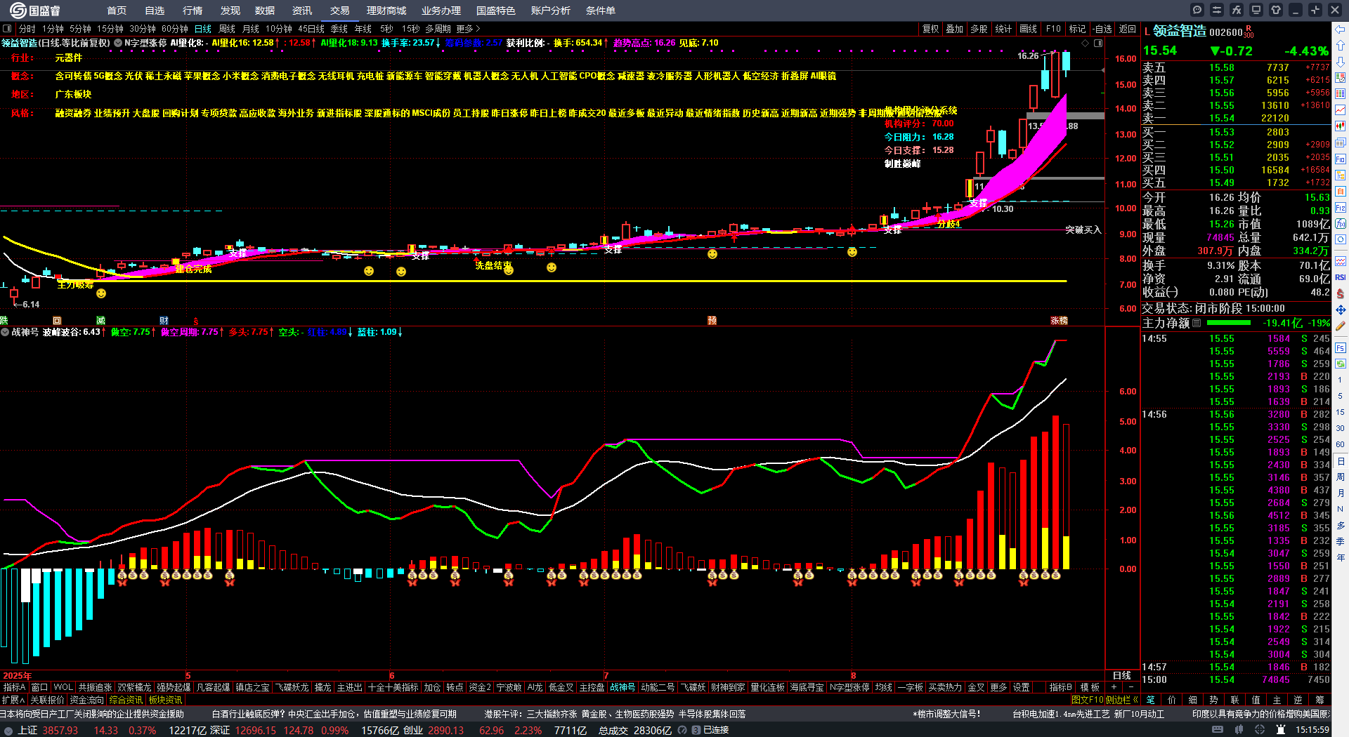This screenshot has width=1349, height=737.
Task: Click the screen display icon in title bar
Action: tap(1256, 10)
